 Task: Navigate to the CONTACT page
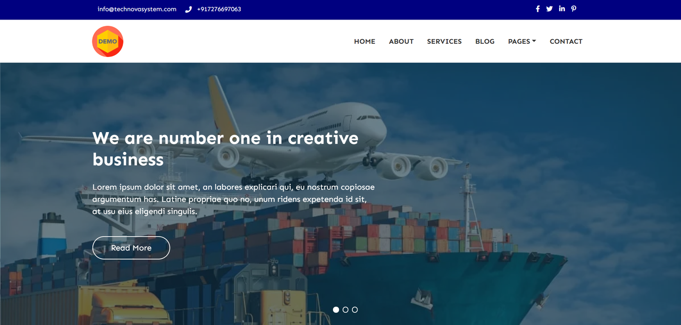(x=566, y=41)
